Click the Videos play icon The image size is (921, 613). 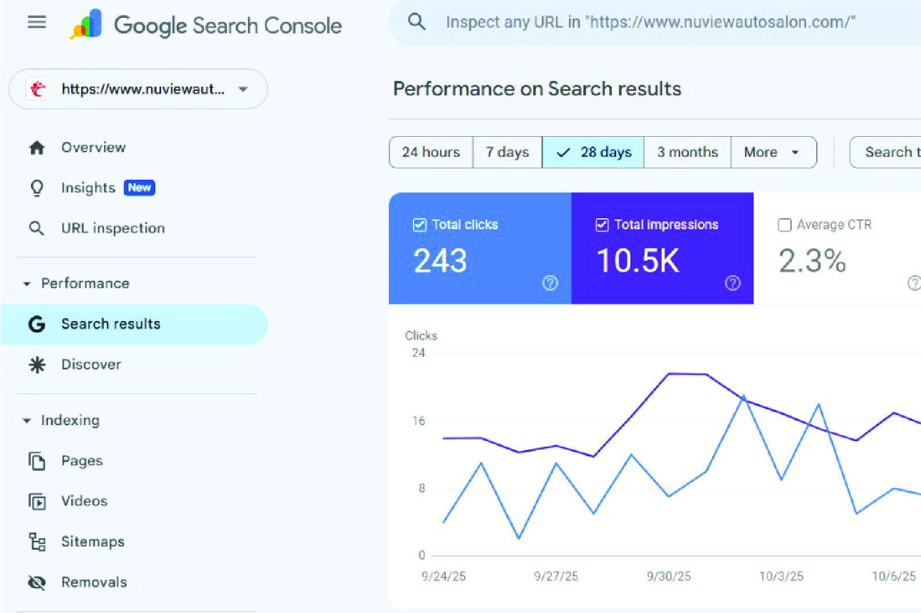pyautogui.click(x=37, y=501)
